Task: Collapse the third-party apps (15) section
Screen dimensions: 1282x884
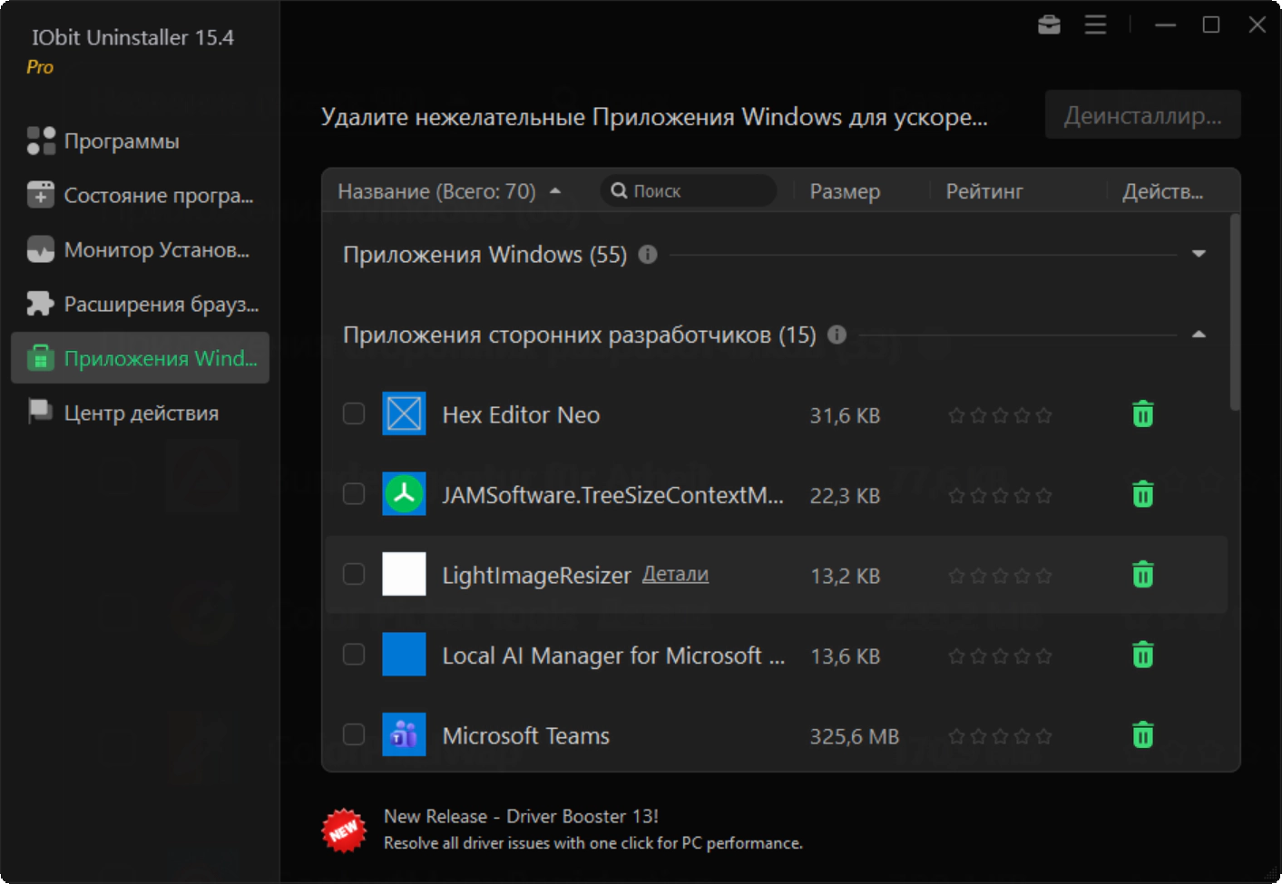Action: [1199, 335]
